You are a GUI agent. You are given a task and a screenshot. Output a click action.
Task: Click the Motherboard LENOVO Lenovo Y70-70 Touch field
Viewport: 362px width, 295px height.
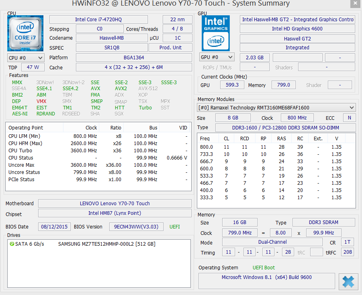point(115,204)
